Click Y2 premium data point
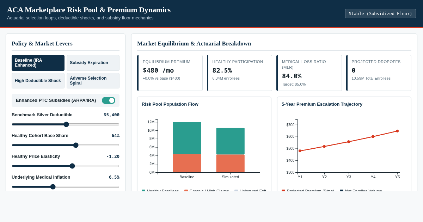Viewport: 423px width, 222px height. [324, 147]
